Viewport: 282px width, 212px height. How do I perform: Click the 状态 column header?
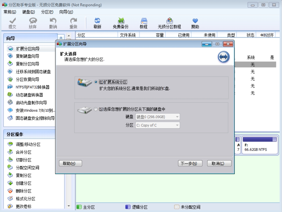pos(246,35)
